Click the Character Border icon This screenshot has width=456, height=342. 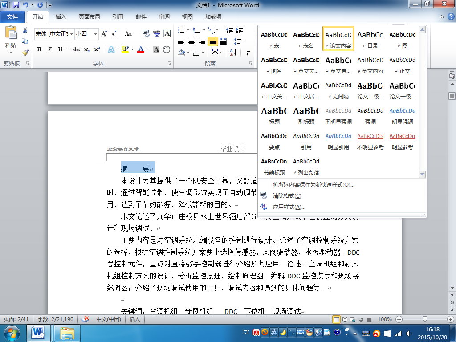point(167,34)
